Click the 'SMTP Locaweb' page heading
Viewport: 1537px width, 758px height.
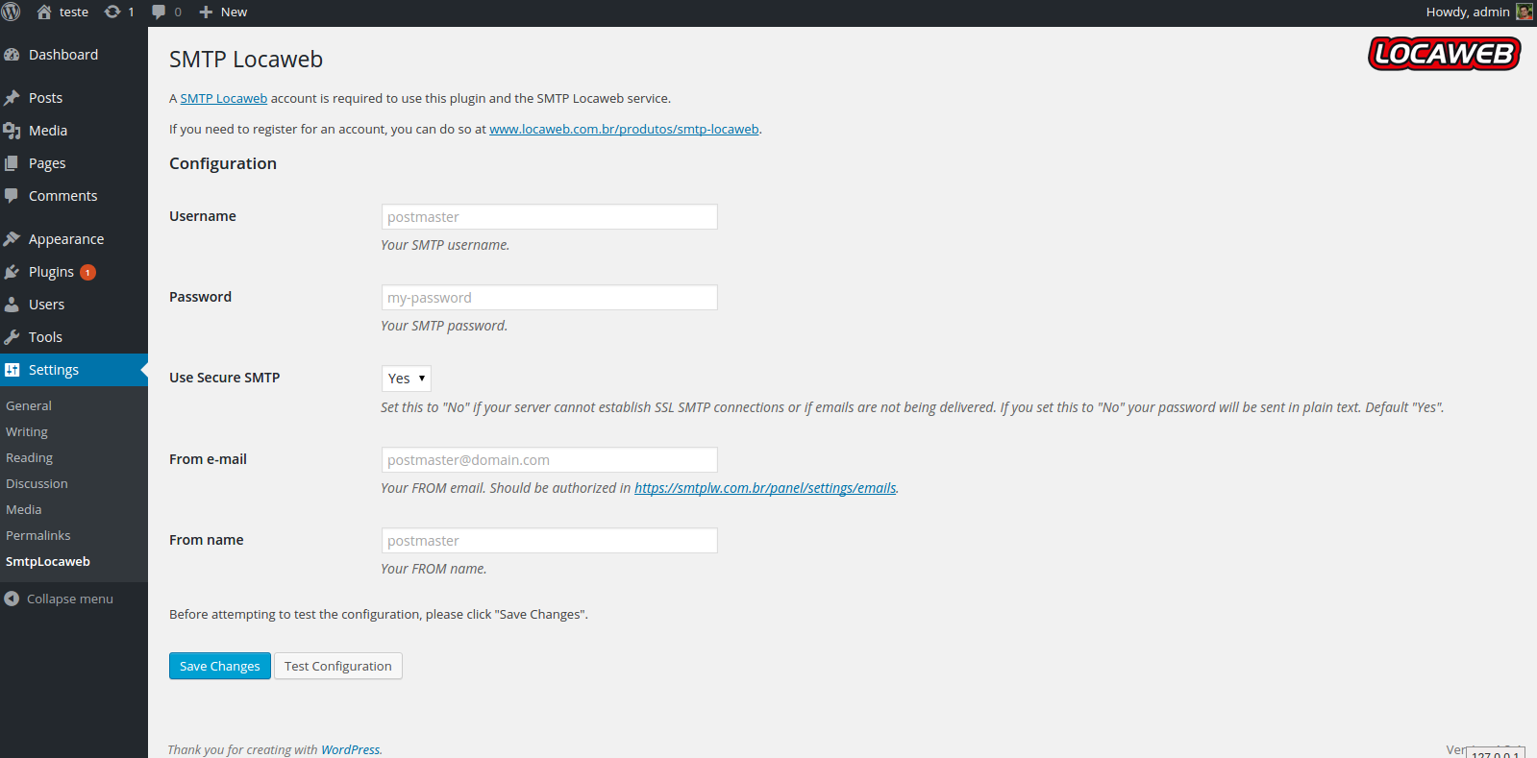246,60
